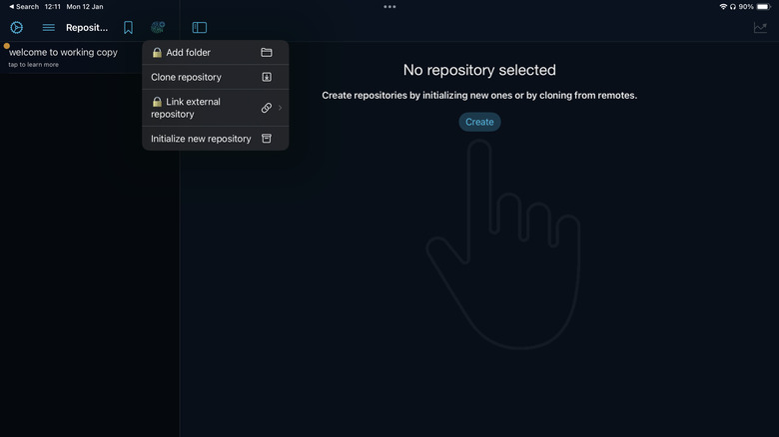Viewport: 779px width, 437px height.
Task: Tap the bookmark icon in toolbar
Action: (128, 27)
